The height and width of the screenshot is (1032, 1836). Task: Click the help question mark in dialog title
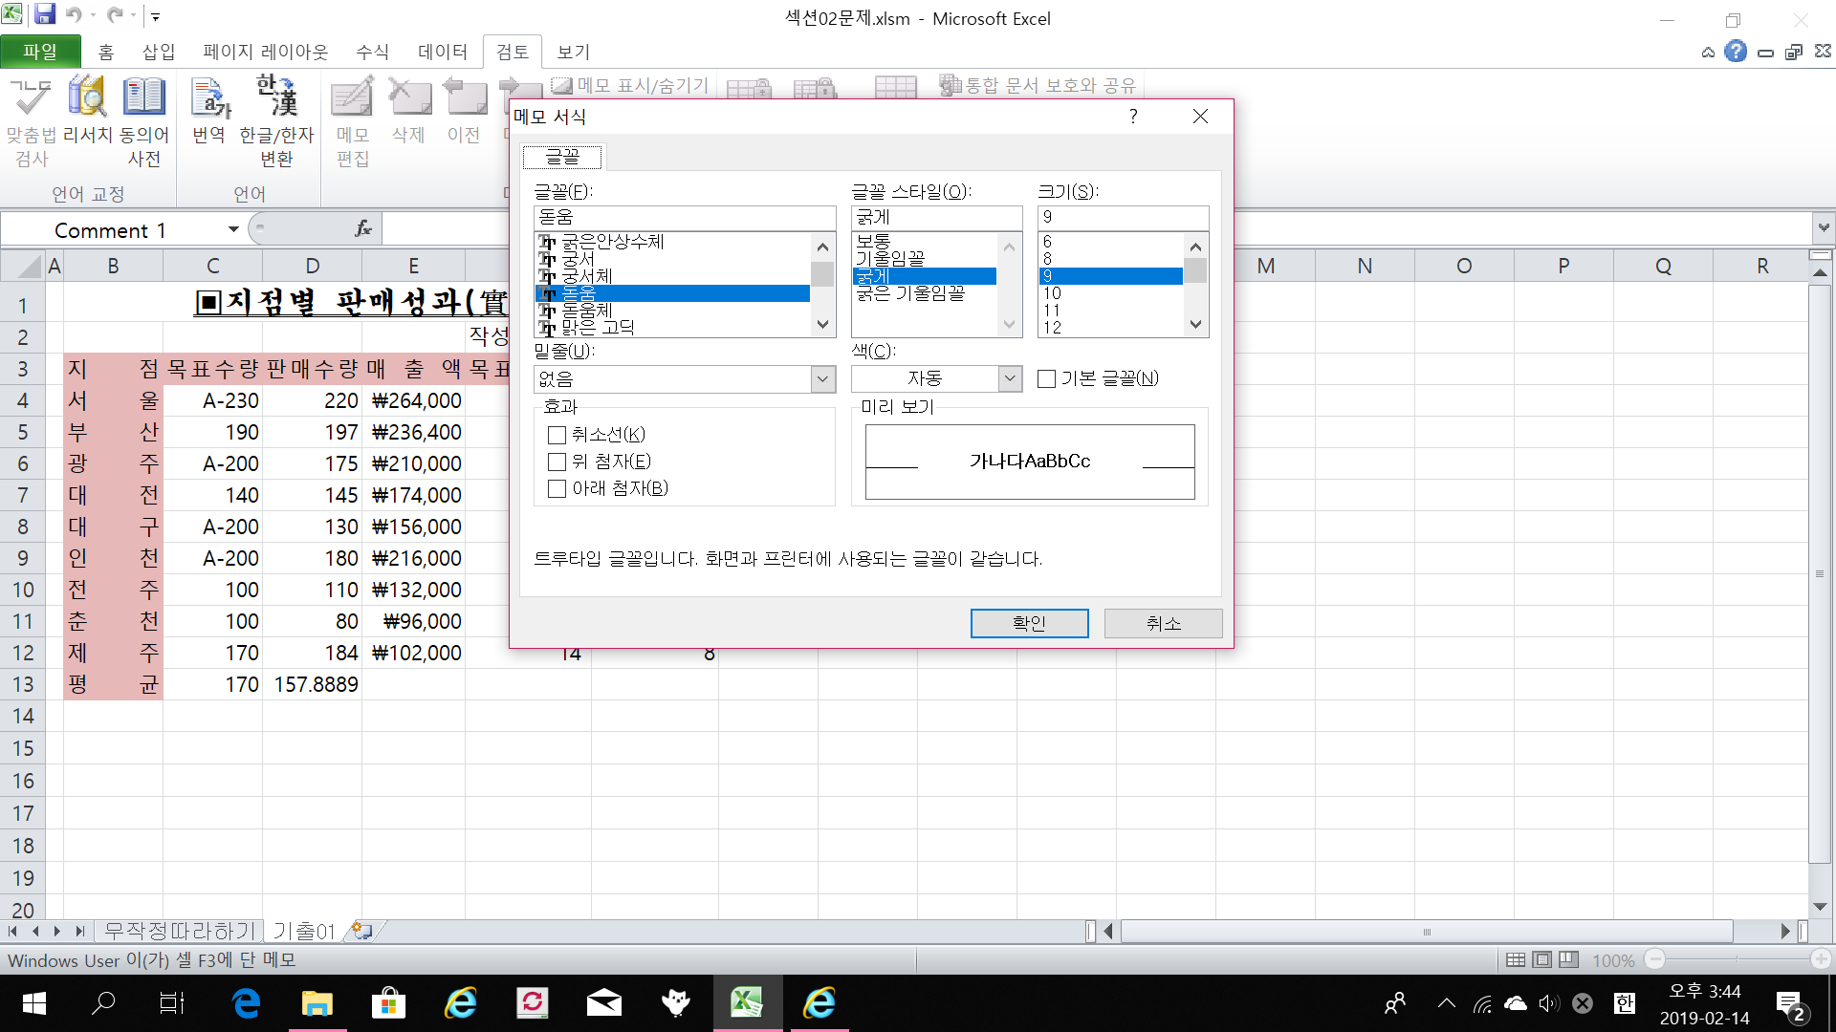pos(1133,117)
